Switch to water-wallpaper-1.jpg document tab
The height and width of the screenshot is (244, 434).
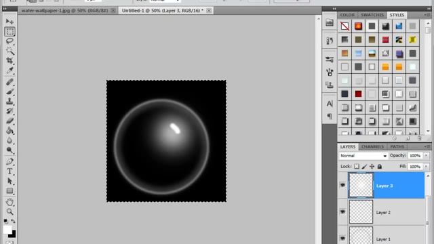click(64, 11)
